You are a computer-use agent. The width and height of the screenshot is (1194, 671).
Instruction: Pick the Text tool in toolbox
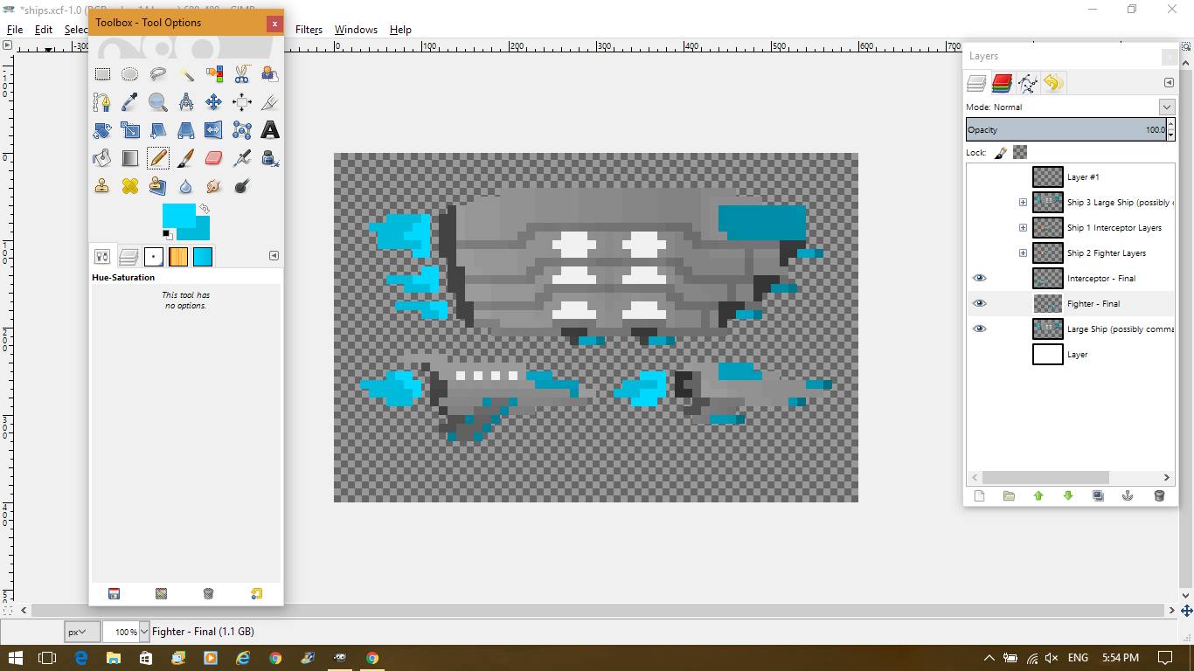(270, 130)
